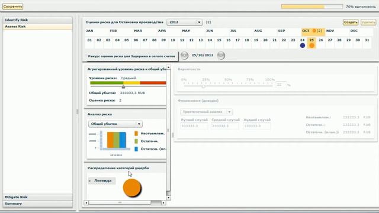Click the orange dot beside OCT label
This screenshot has height=213, width=379.
click(314, 31)
